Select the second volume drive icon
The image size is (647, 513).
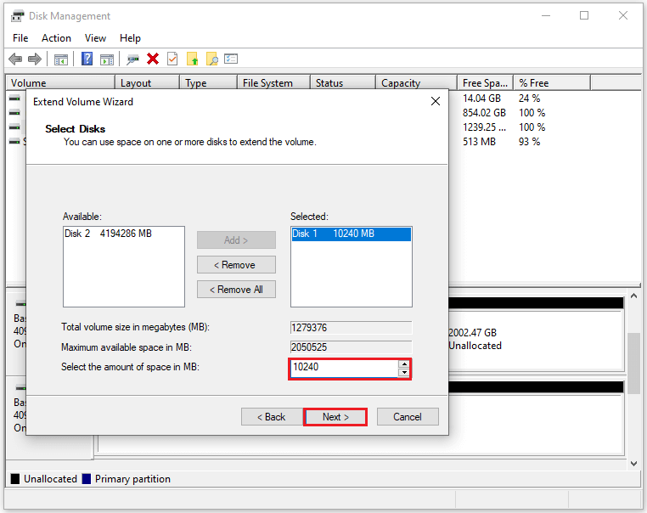click(x=14, y=113)
